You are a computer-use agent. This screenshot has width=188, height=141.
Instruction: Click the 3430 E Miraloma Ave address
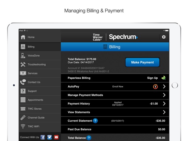tap(88, 72)
